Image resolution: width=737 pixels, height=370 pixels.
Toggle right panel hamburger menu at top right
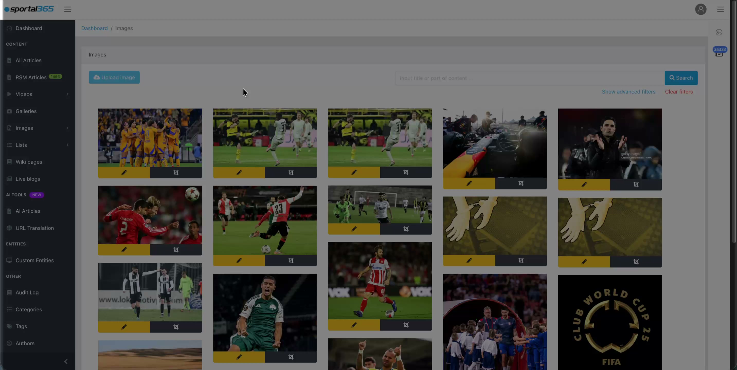tap(720, 10)
